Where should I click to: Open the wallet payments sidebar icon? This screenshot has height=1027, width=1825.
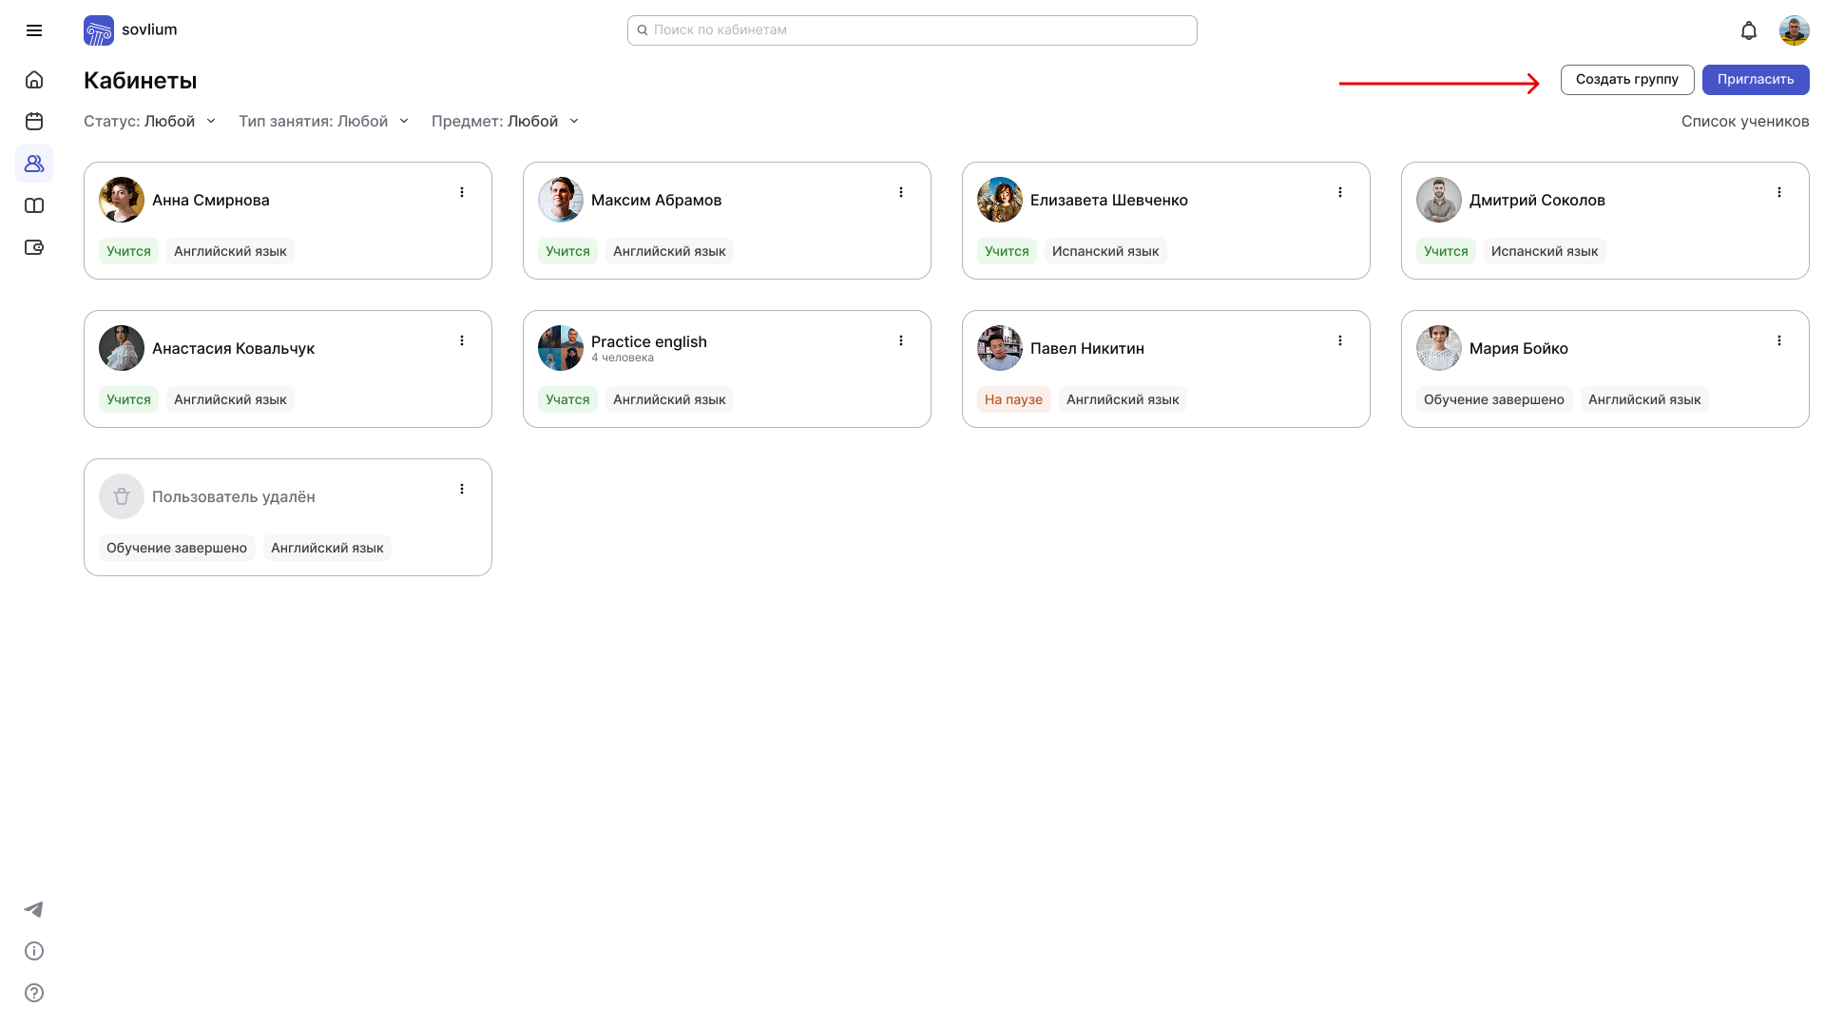tap(34, 247)
